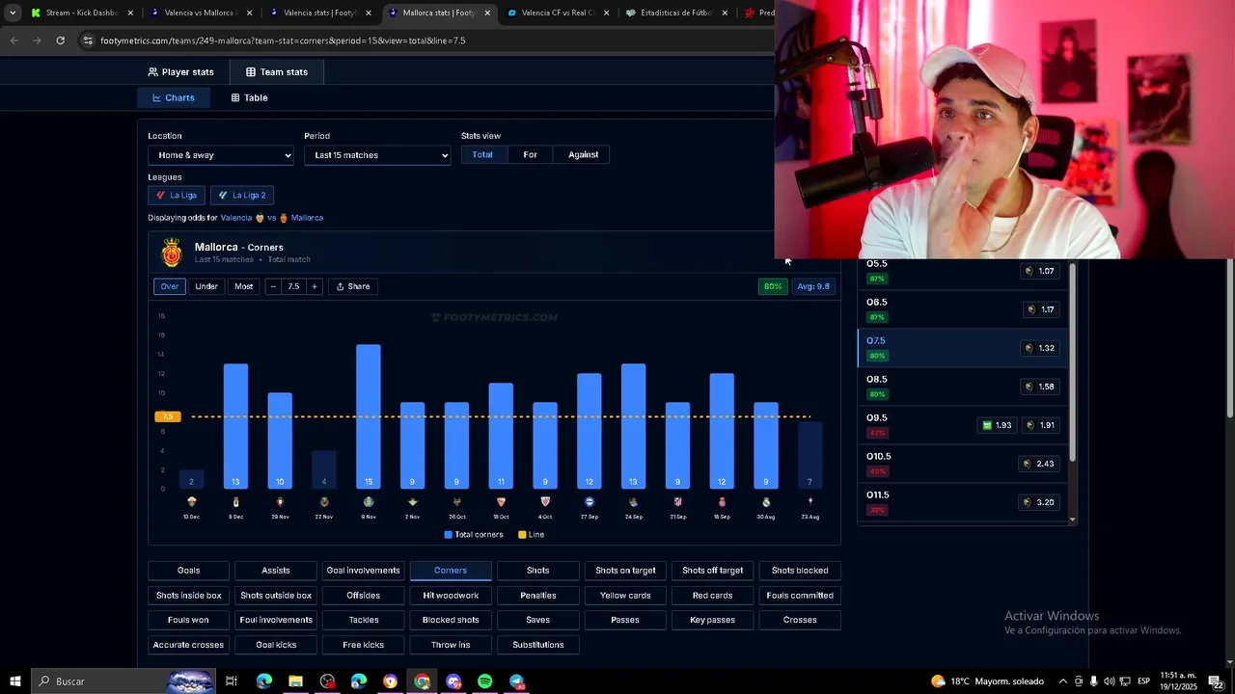Select the Fouls committed stat

coord(800,596)
